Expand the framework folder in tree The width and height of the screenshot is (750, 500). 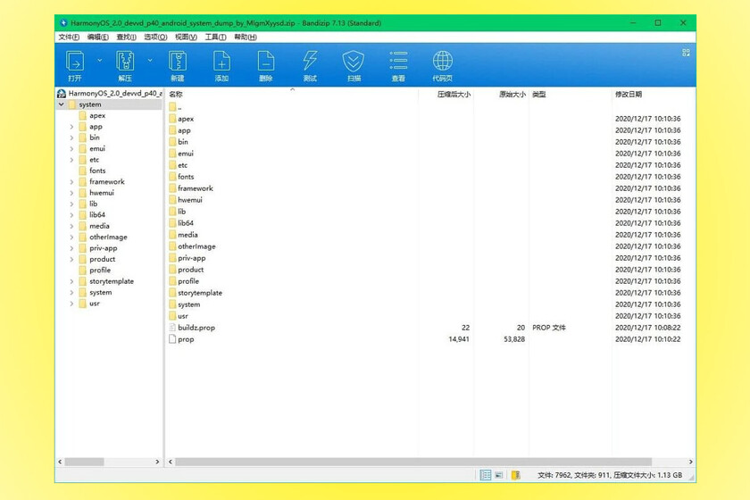[x=71, y=182]
